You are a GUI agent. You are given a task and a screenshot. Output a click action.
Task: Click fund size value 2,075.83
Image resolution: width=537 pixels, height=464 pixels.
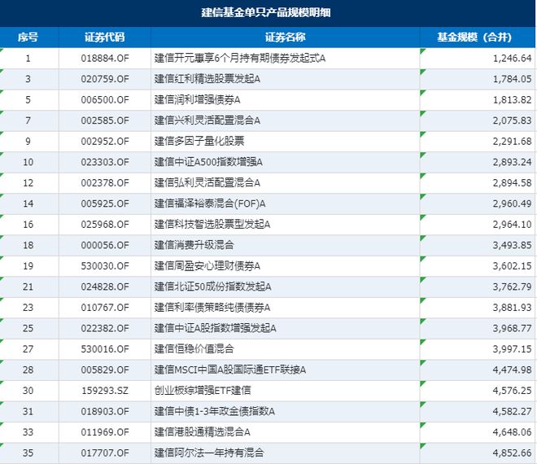tap(512, 120)
